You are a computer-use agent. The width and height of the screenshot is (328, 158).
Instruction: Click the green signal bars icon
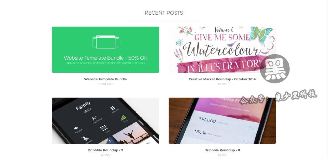(x=123, y=118)
